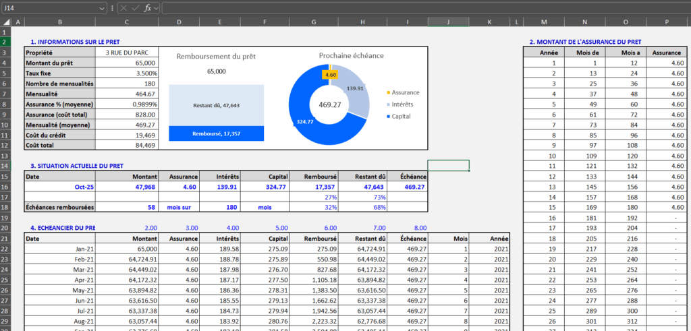Select row 14 header
691x331 pixels.
[7, 166]
